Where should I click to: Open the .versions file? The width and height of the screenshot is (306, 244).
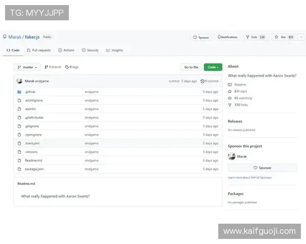coord(31,152)
